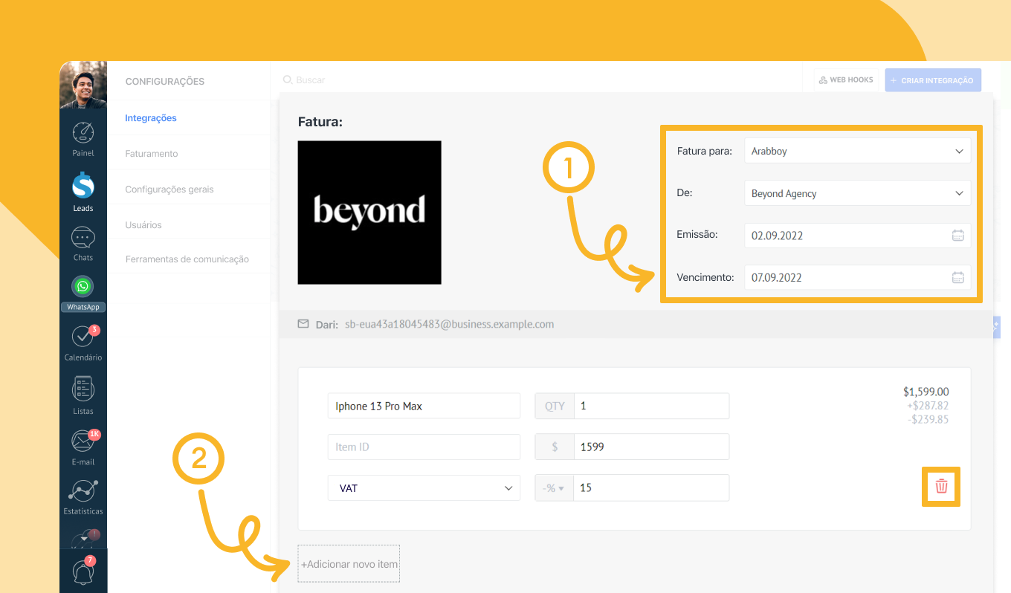Open calendar picker for Emissão date
1011x593 pixels.
pos(957,236)
